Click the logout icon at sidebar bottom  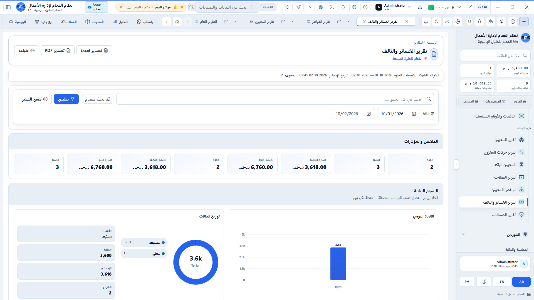[x=467, y=282]
